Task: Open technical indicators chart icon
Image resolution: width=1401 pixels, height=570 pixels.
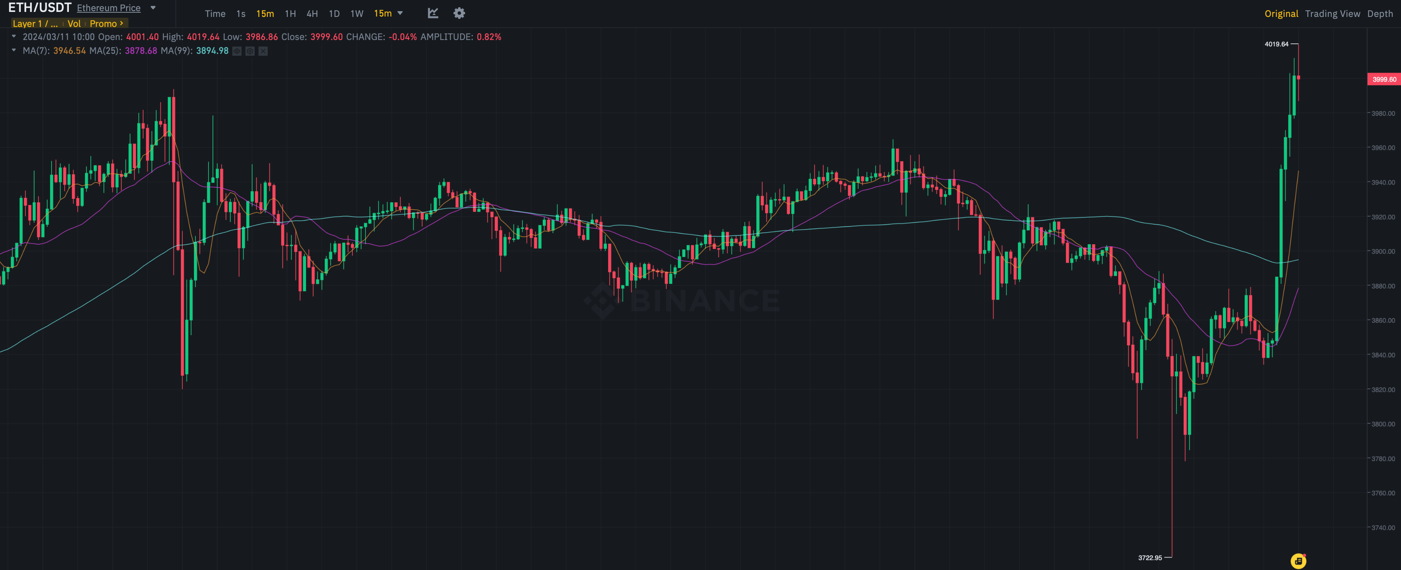Action: click(433, 13)
